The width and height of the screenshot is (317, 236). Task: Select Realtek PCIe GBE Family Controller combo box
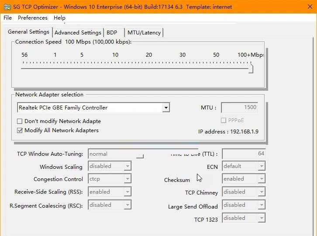pyautogui.click(x=93, y=107)
